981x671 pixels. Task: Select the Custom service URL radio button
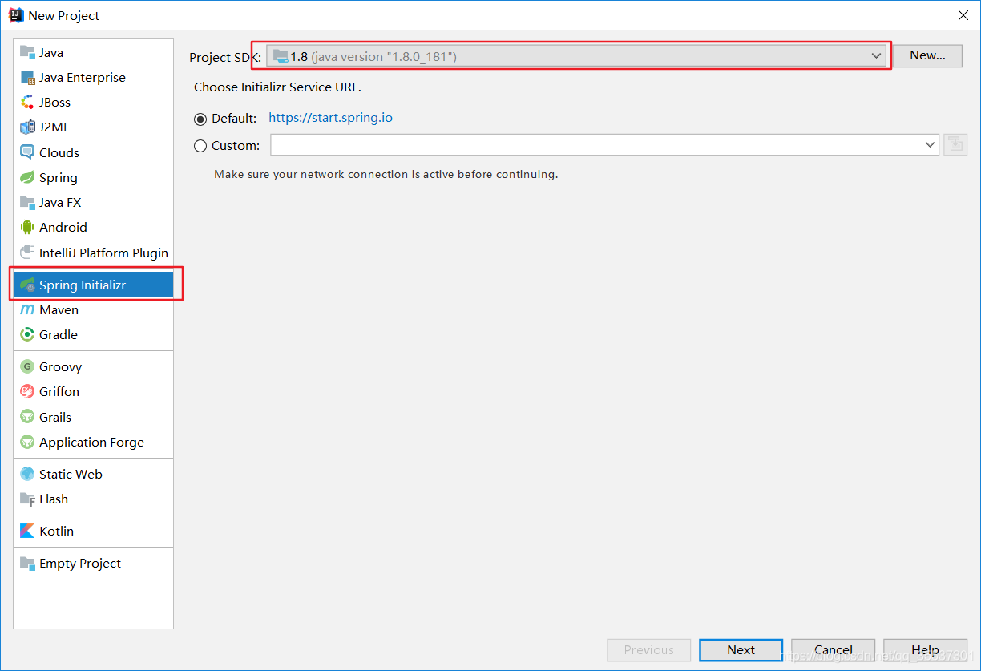tap(200, 146)
